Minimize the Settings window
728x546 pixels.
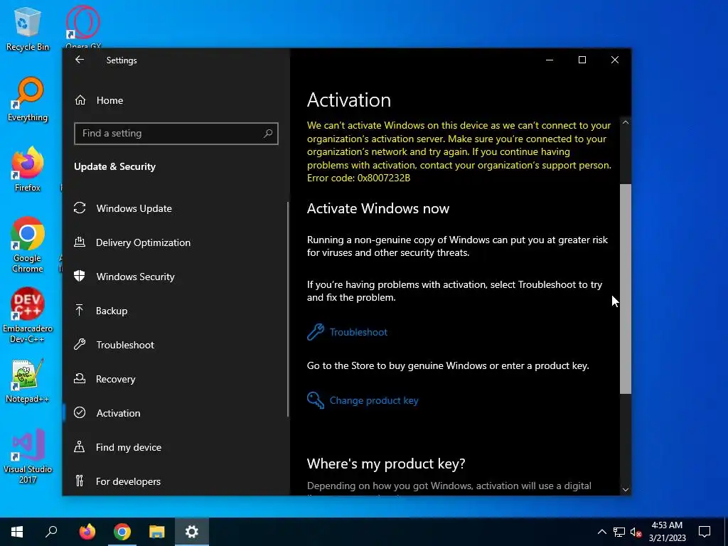[550, 60]
